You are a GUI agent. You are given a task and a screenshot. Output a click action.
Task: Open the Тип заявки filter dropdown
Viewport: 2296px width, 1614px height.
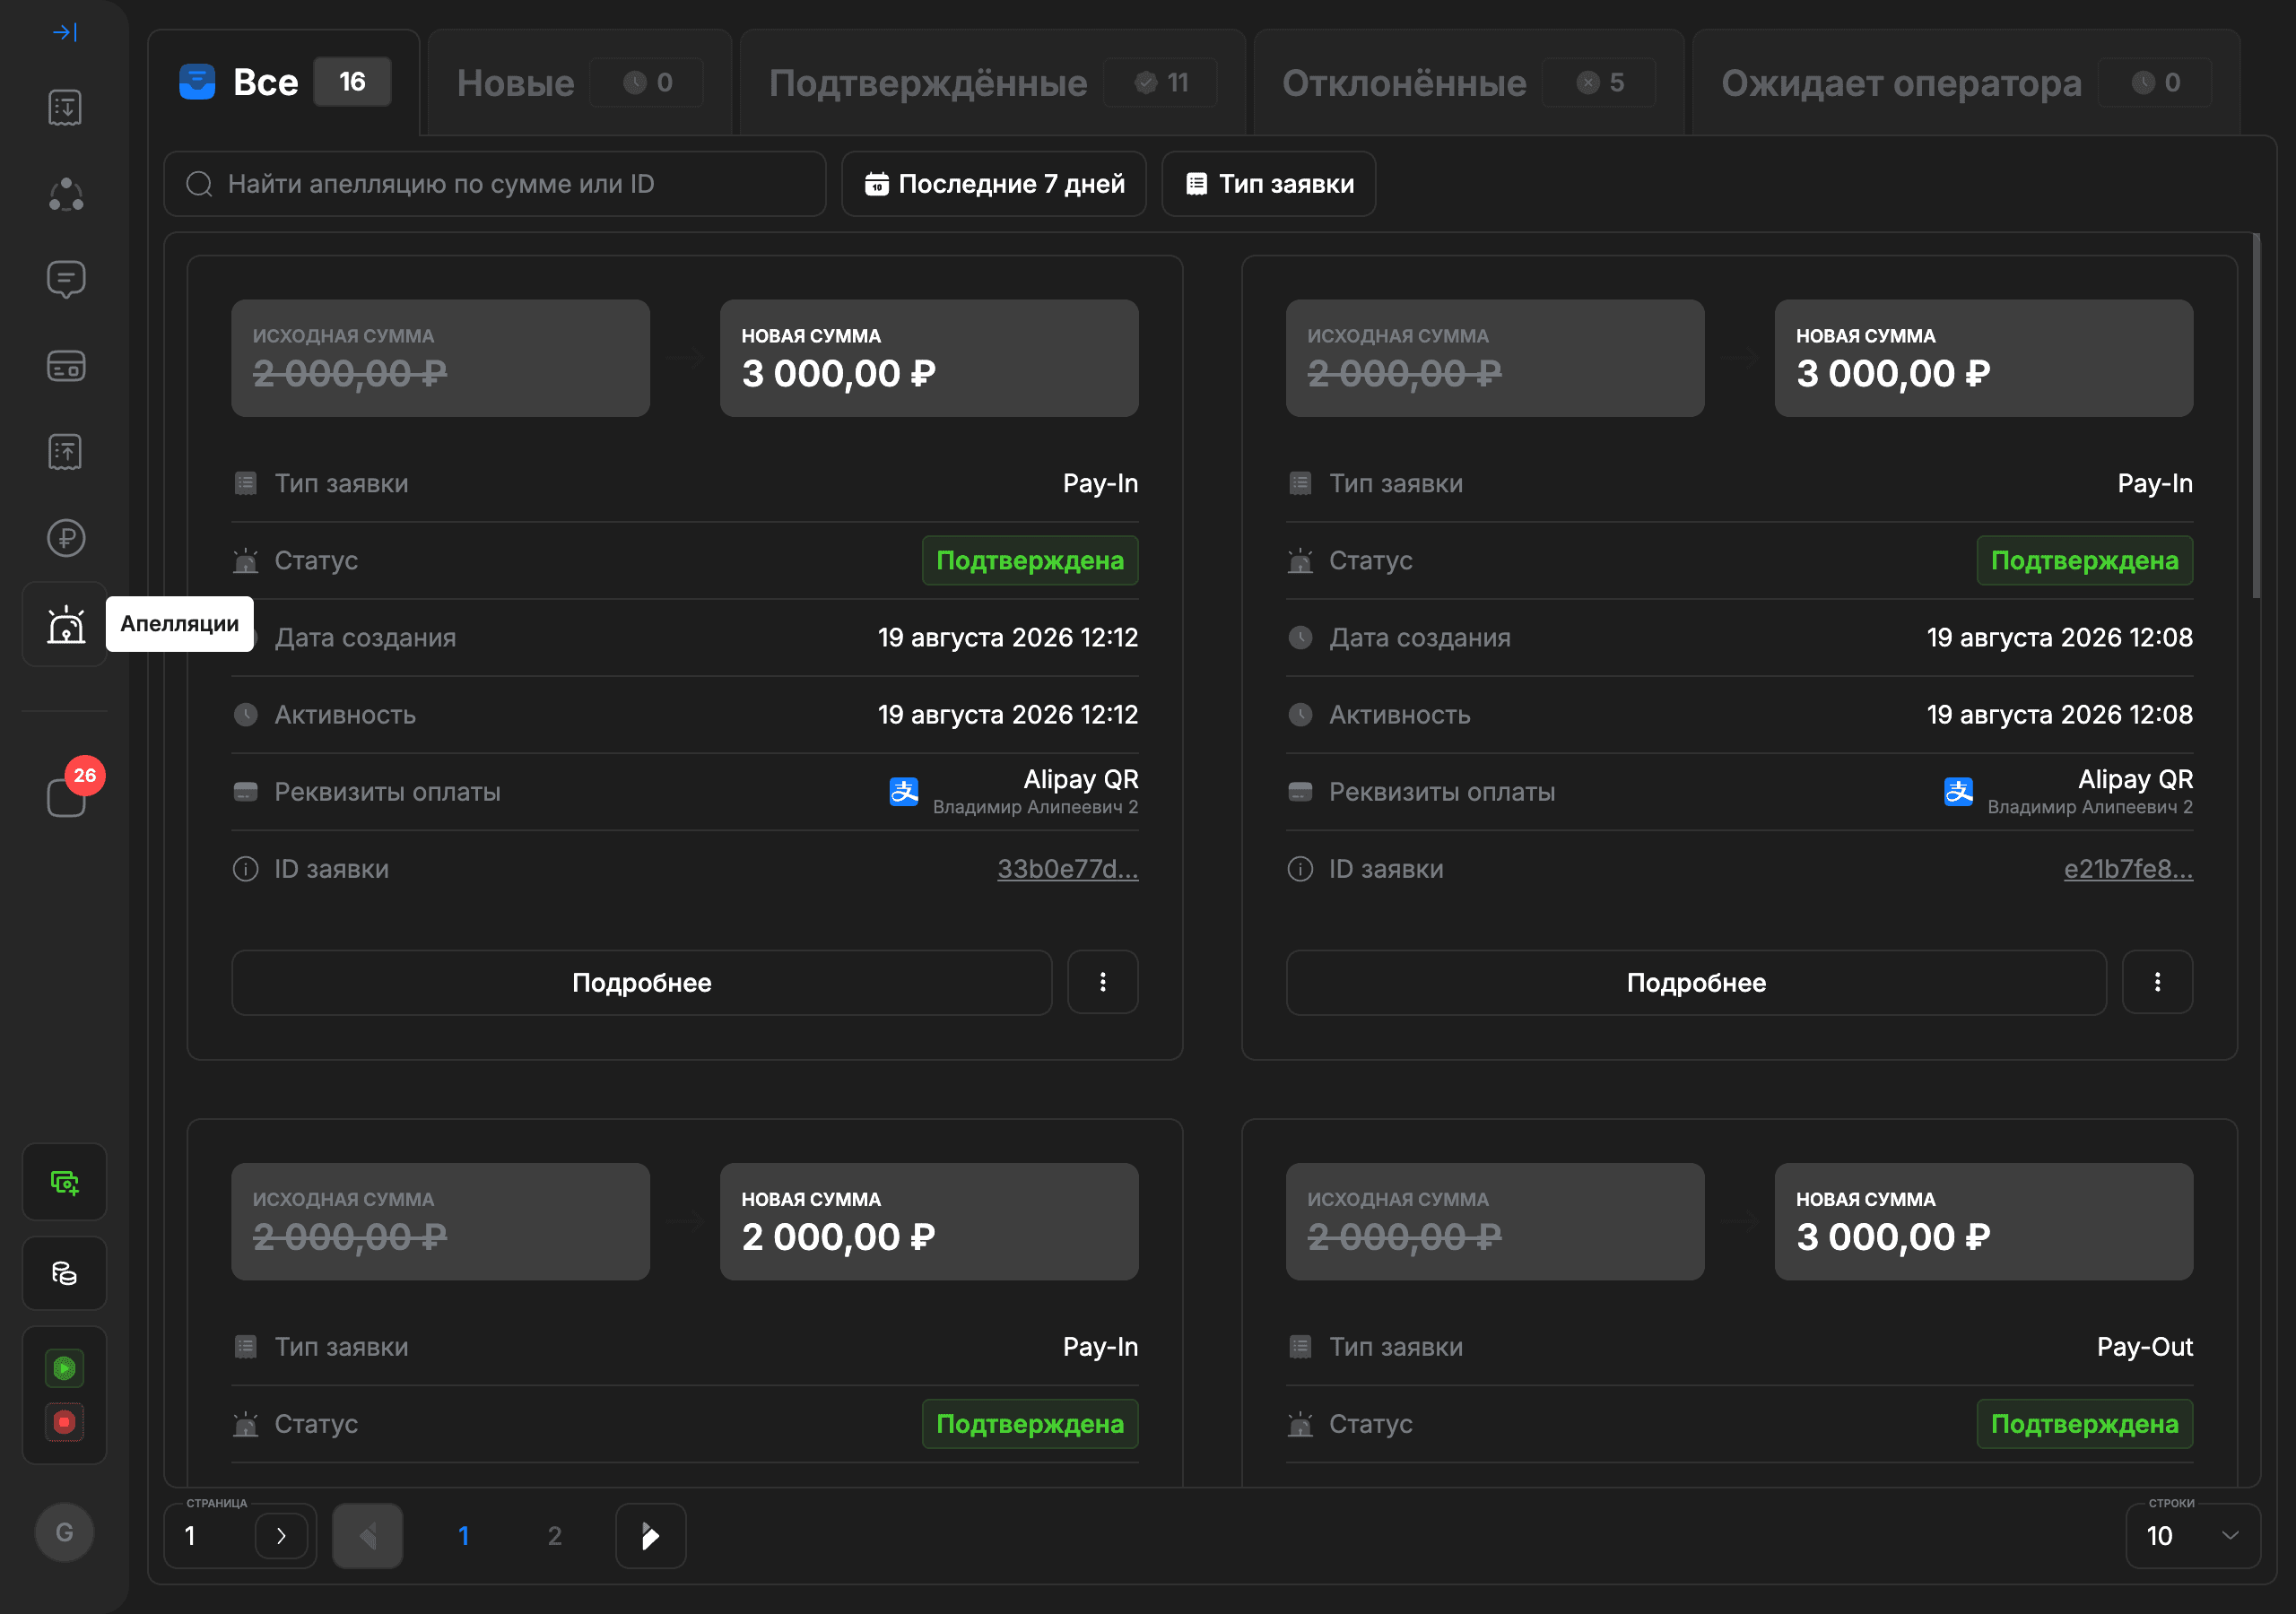pos(1269,184)
